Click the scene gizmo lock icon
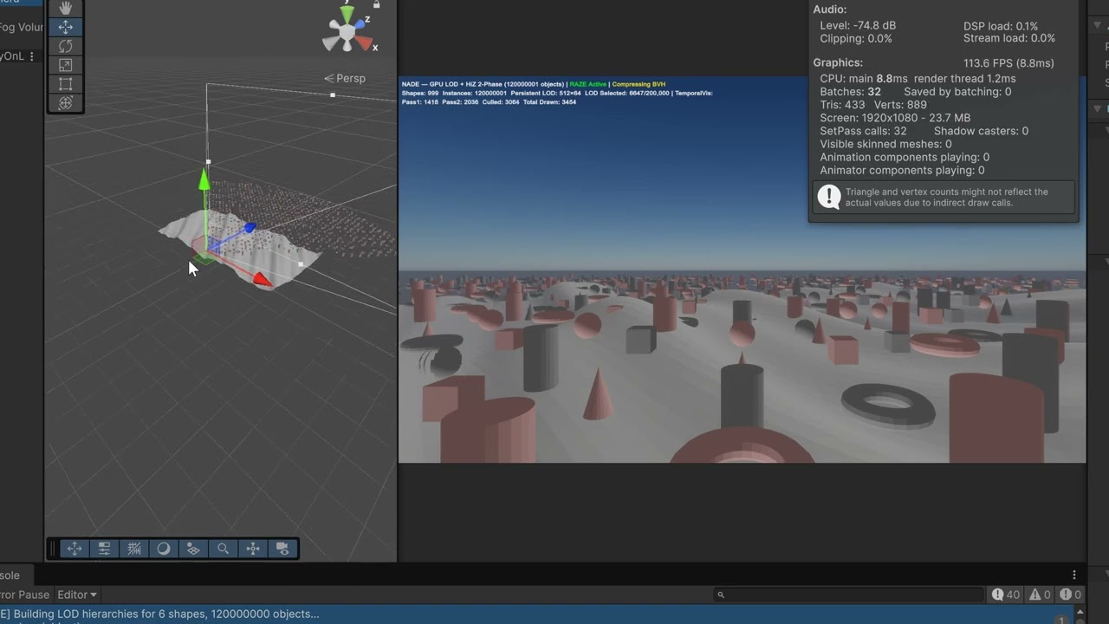This screenshot has height=624, width=1109. point(376,4)
